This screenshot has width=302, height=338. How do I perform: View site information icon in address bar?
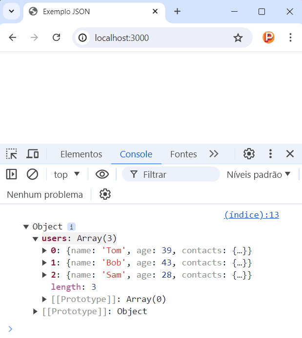pyautogui.click(x=82, y=38)
